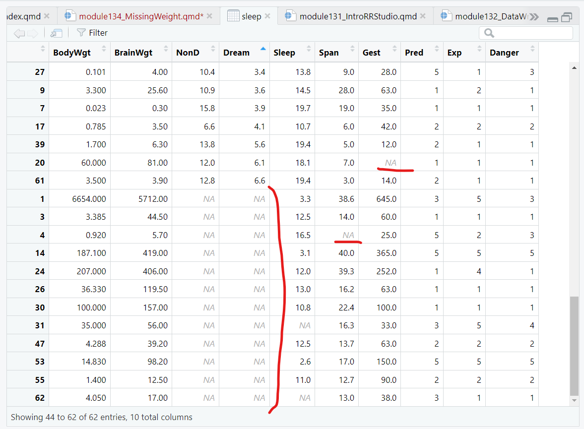The image size is (584, 429).
Task: Sort by the Dream column header
Action: tap(237, 53)
